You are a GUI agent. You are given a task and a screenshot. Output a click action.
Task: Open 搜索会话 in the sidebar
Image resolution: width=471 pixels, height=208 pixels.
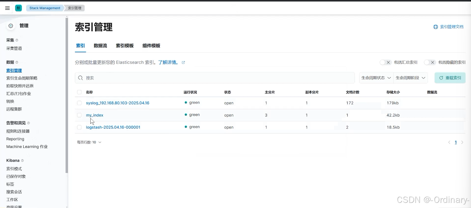(x=14, y=192)
